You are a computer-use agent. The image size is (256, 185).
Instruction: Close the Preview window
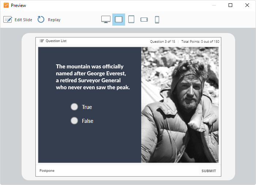pyautogui.click(x=247, y=5)
